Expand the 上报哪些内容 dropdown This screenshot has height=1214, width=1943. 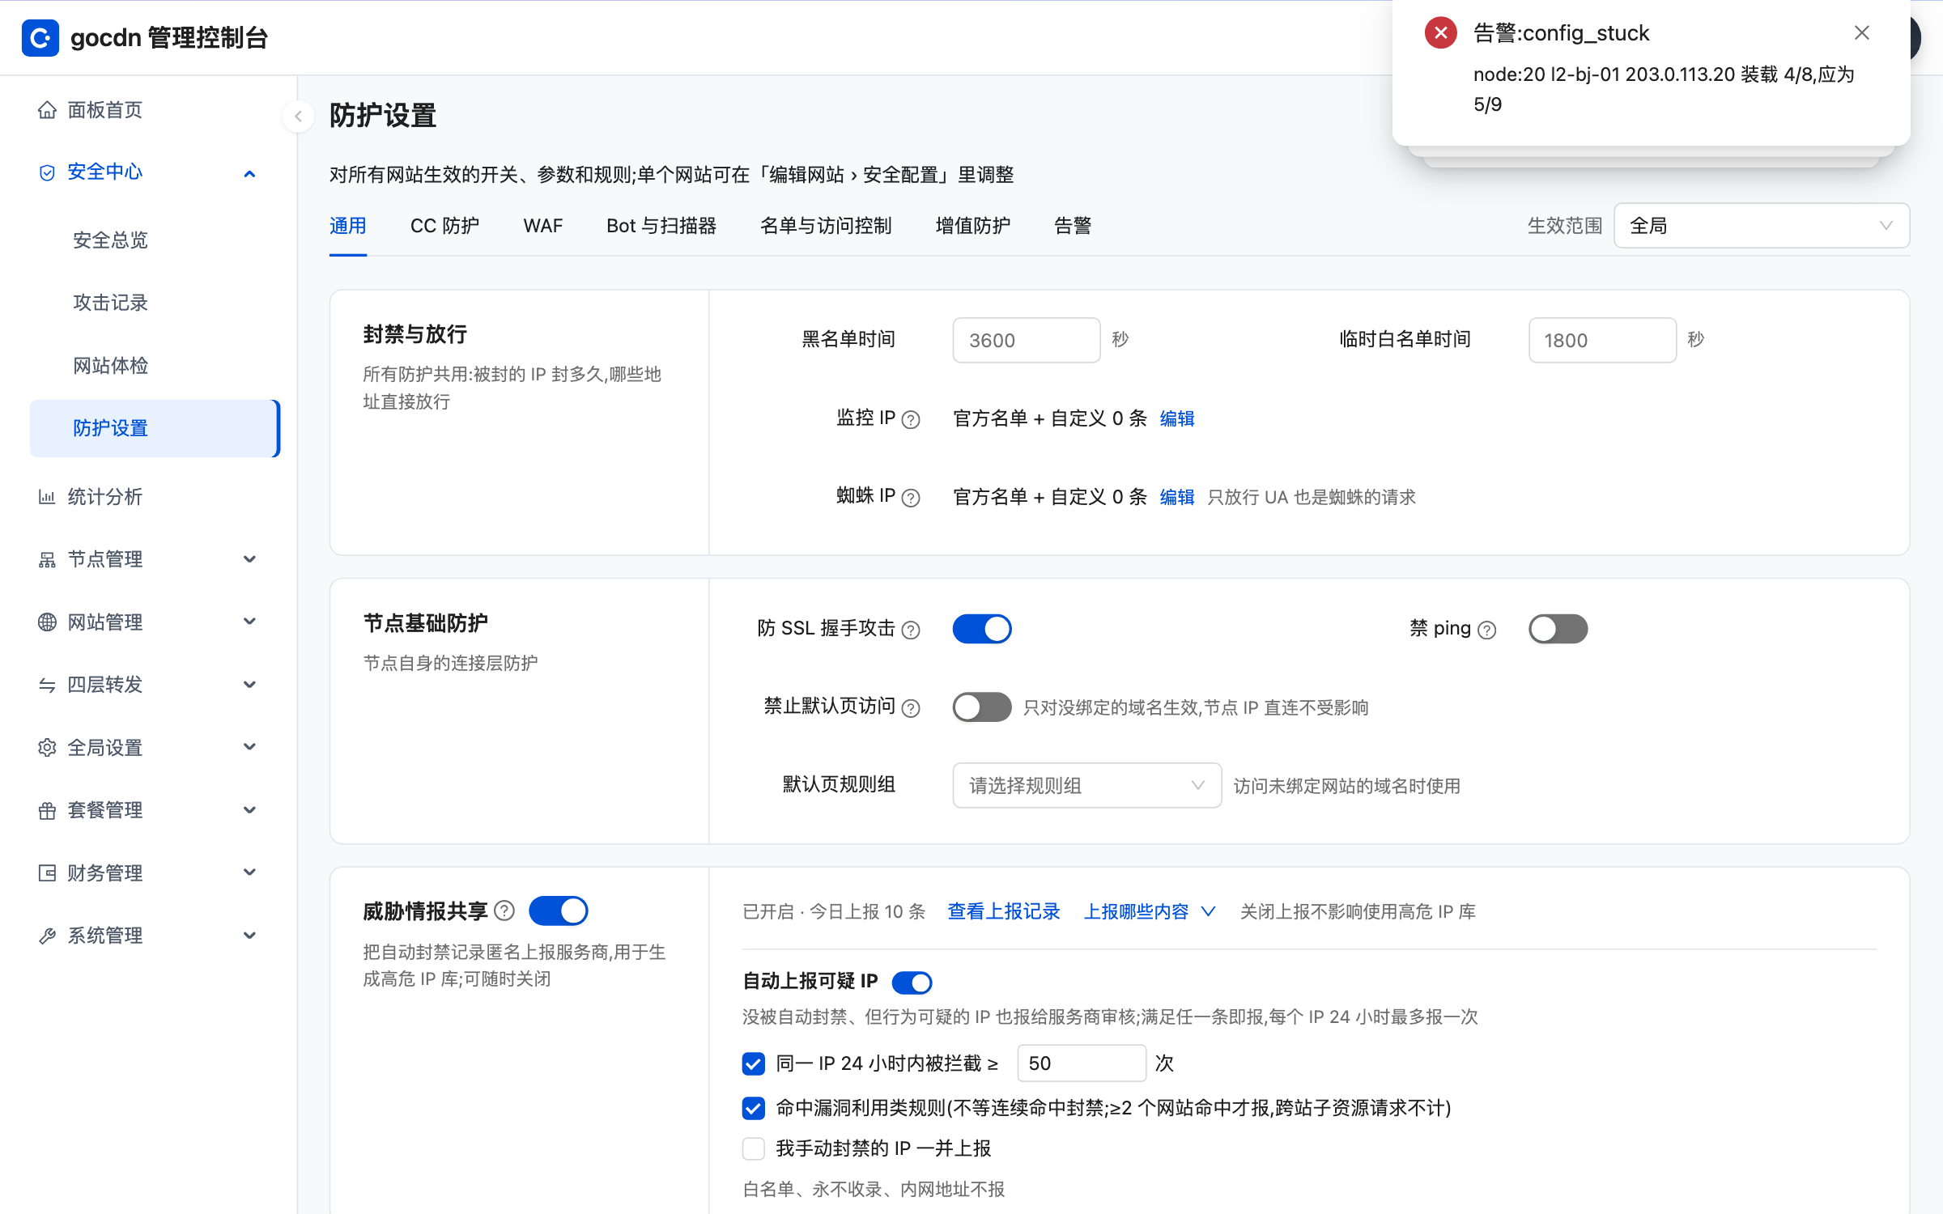pos(1150,911)
